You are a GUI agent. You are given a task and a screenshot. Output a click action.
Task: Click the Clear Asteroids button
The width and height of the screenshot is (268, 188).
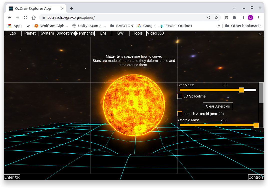tap(218, 106)
